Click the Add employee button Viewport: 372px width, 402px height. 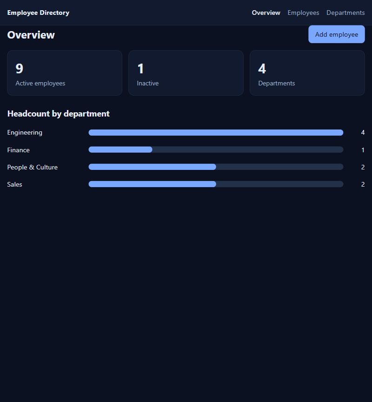(x=337, y=34)
